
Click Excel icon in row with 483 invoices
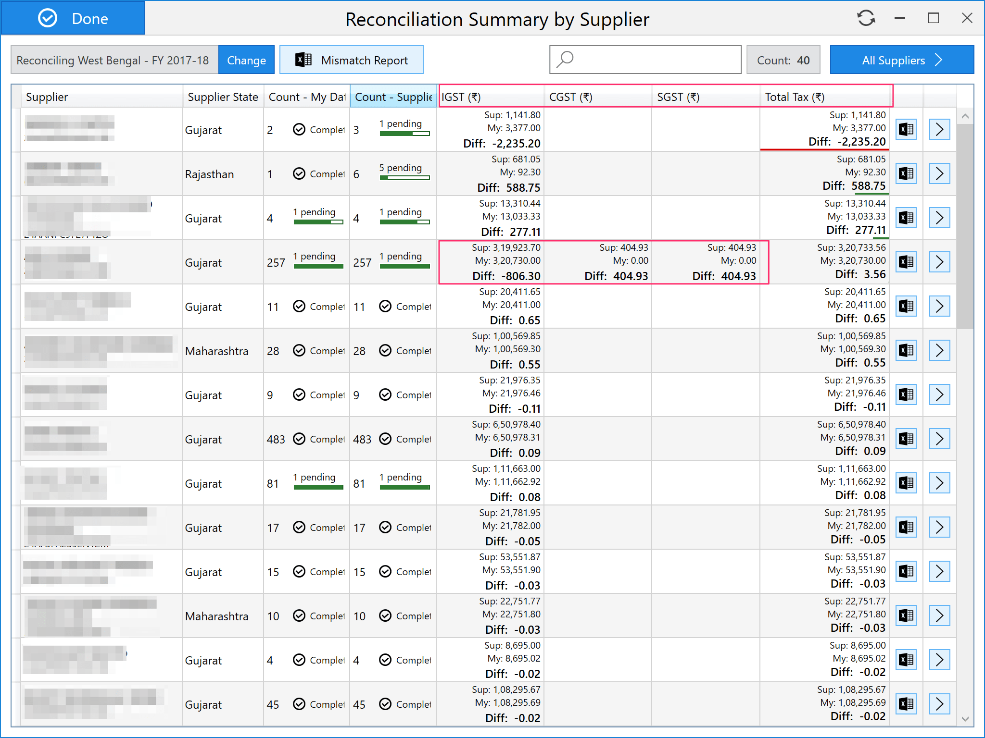[906, 439]
